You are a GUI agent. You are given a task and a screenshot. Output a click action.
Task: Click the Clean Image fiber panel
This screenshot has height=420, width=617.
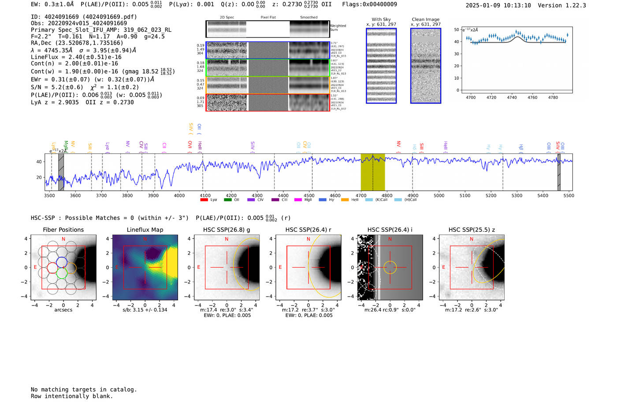(426, 66)
